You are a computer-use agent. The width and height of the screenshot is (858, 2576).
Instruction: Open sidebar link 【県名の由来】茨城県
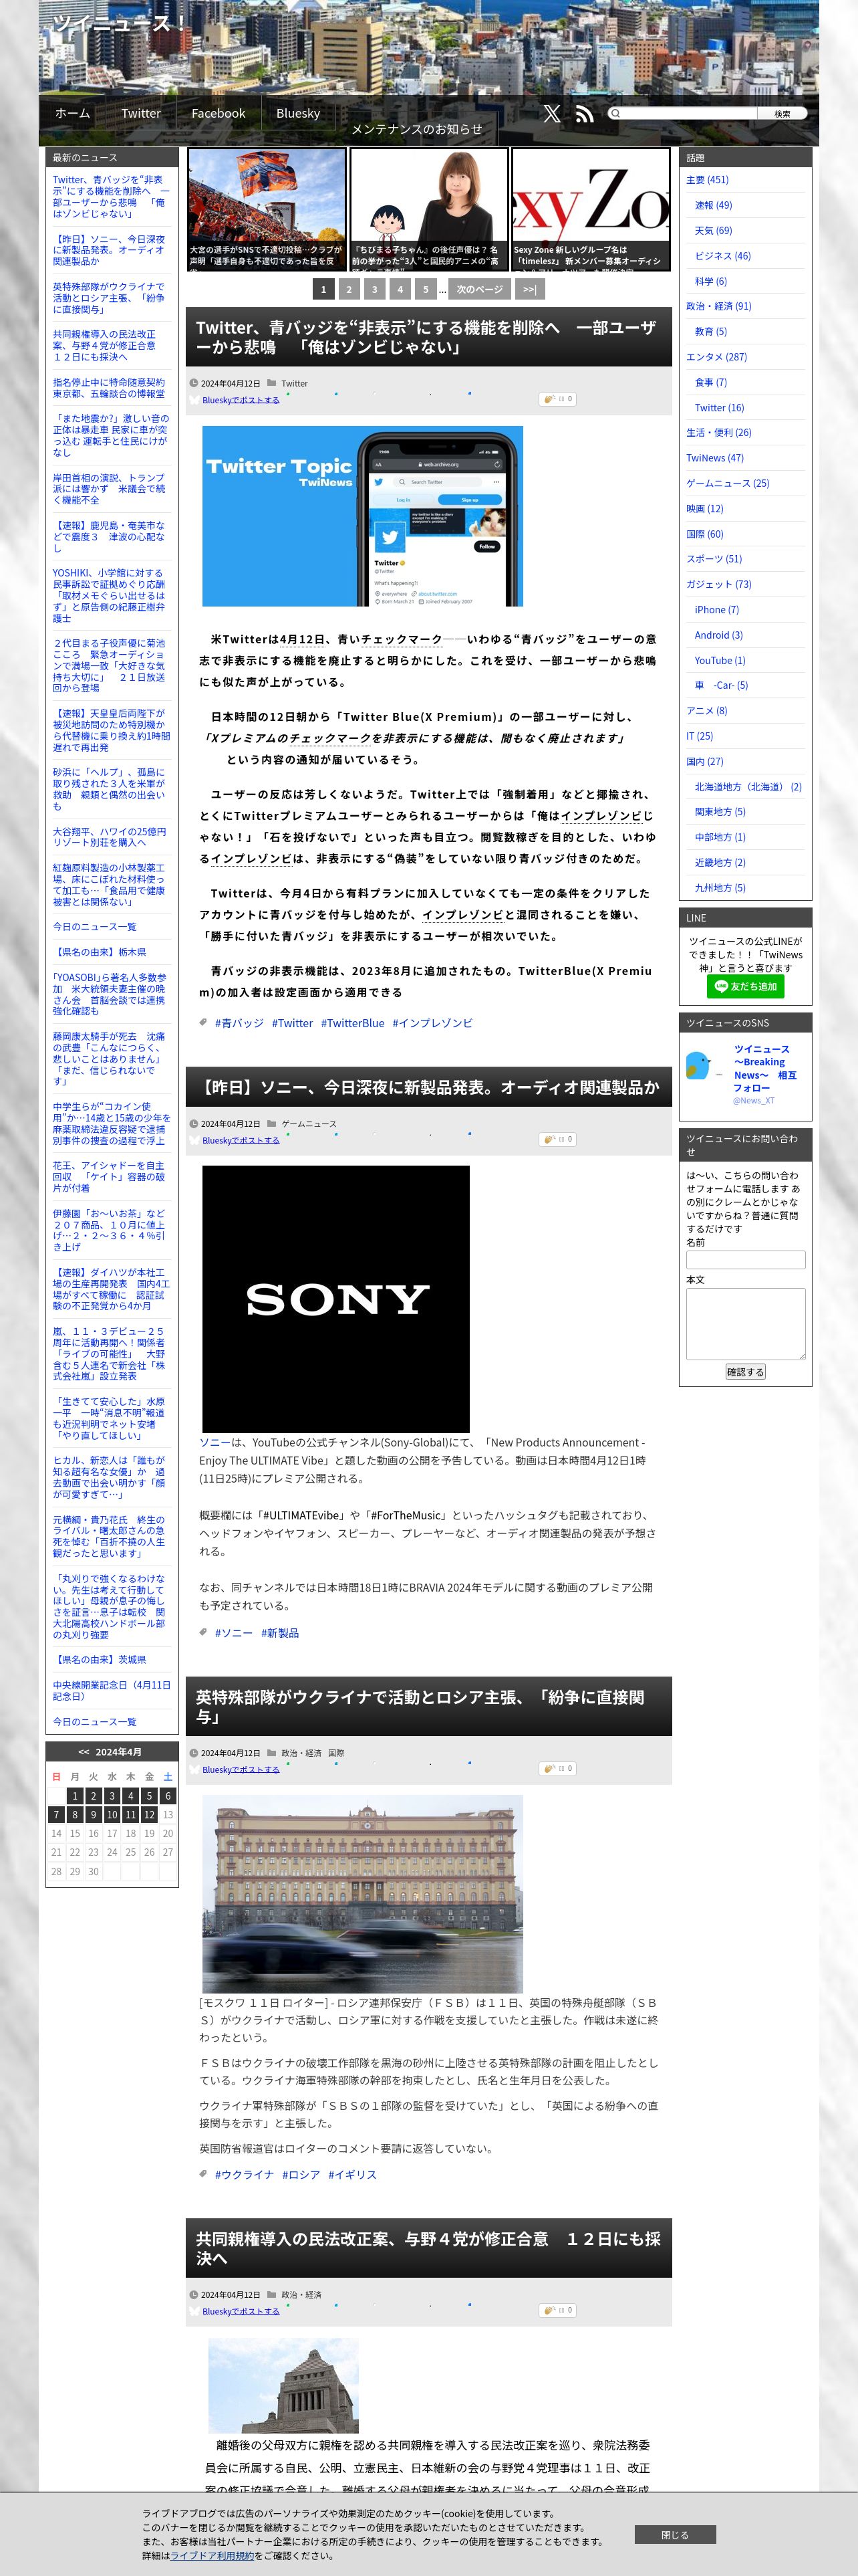pyautogui.click(x=99, y=1659)
